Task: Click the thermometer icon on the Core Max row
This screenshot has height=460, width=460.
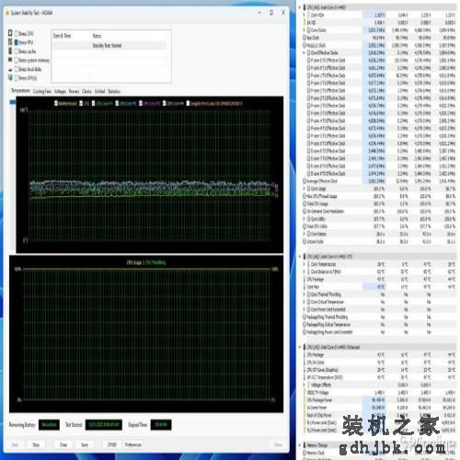Action: pyautogui.click(x=305, y=287)
